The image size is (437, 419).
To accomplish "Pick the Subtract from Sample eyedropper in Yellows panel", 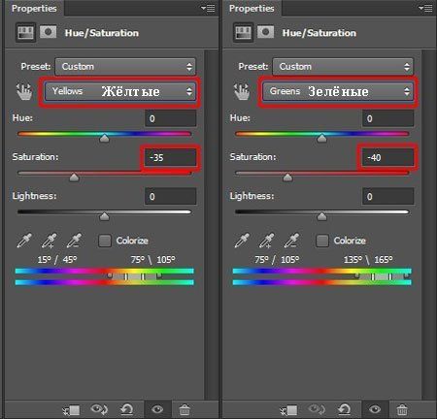I will point(74,241).
